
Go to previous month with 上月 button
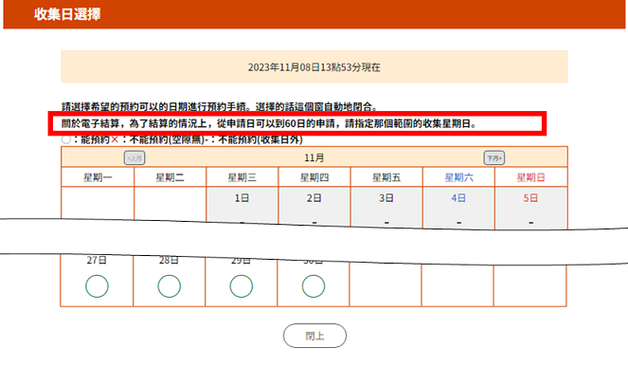click(x=135, y=158)
